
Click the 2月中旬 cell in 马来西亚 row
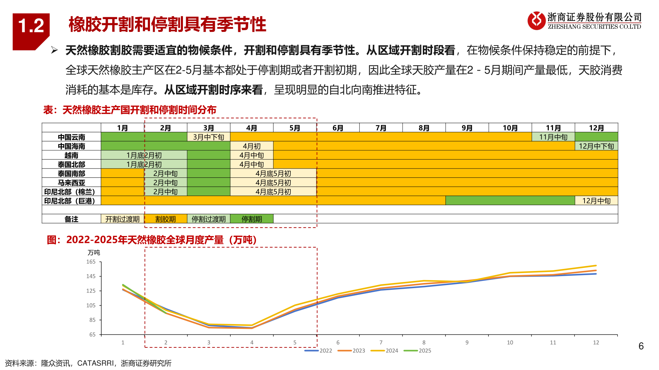pos(165,183)
